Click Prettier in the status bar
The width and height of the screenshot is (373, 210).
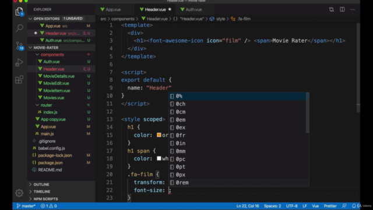(330, 206)
